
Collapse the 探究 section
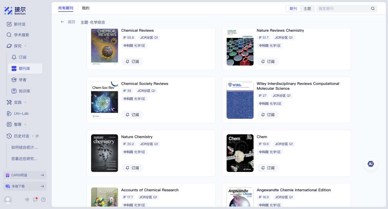25,46
